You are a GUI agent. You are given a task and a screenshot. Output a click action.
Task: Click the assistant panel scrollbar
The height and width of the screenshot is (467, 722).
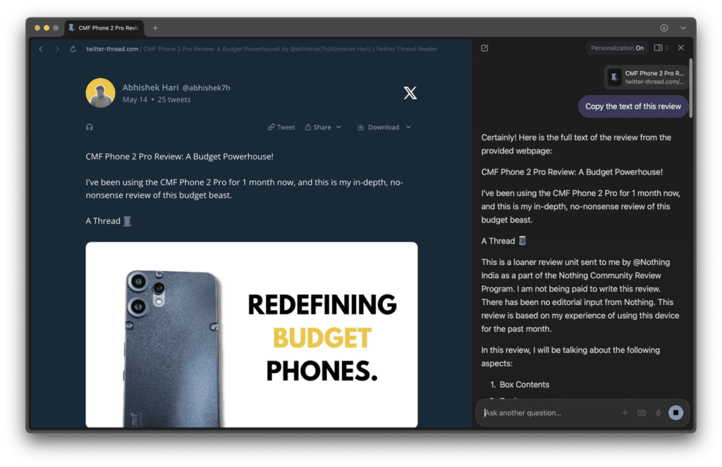[690, 88]
